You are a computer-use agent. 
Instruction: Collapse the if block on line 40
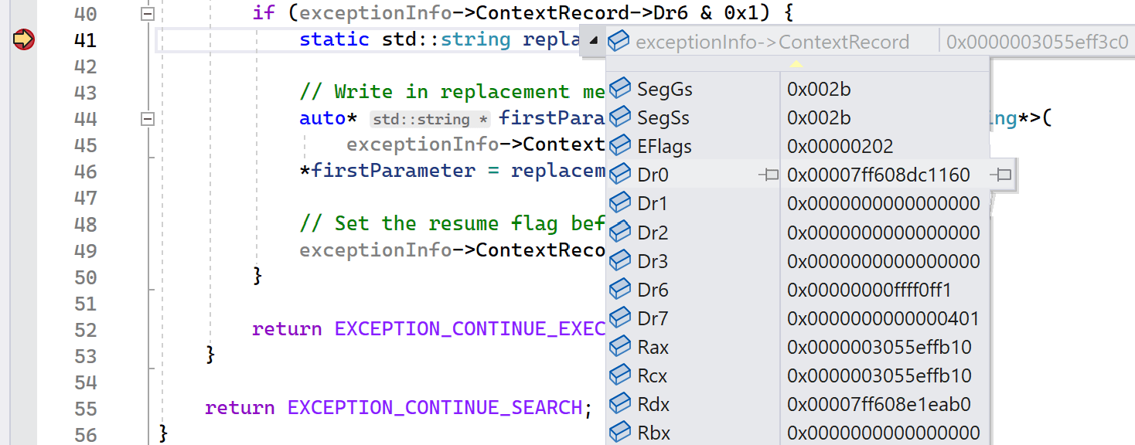pos(148,13)
